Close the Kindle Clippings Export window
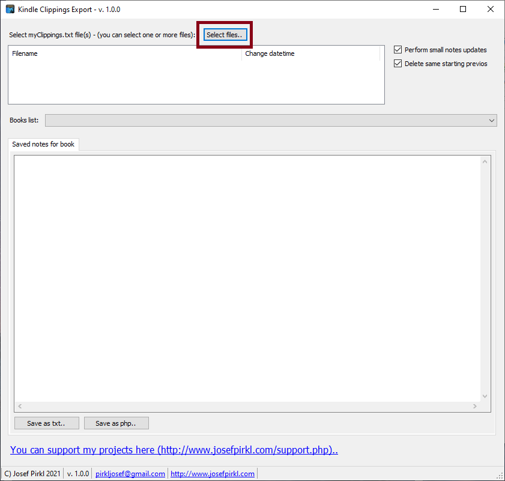Viewport: 505px width, 481px height. tap(490, 9)
